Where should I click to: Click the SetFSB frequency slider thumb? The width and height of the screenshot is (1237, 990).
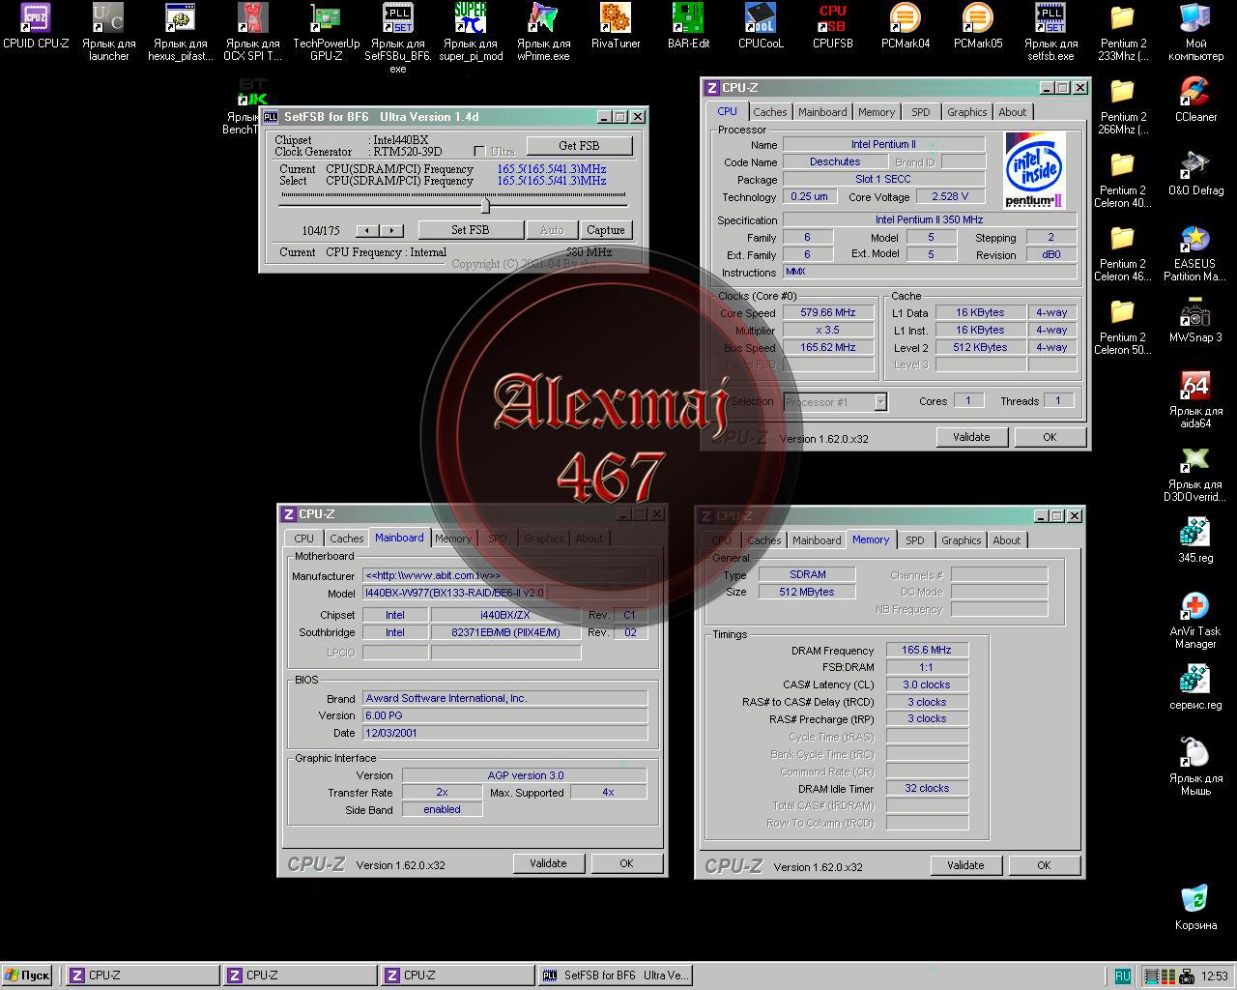pyautogui.click(x=485, y=204)
